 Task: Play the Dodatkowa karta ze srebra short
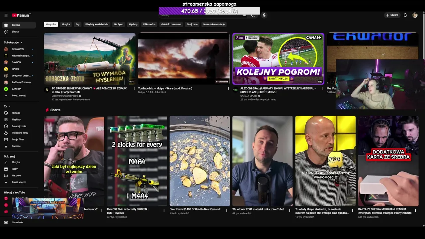coord(388,161)
